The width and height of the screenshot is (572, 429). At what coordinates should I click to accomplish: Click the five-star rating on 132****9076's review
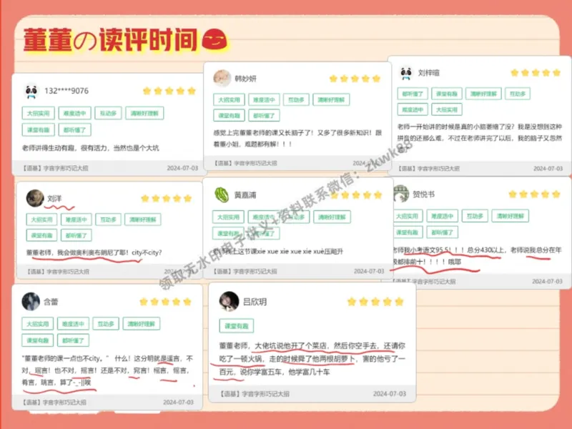(169, 91)
